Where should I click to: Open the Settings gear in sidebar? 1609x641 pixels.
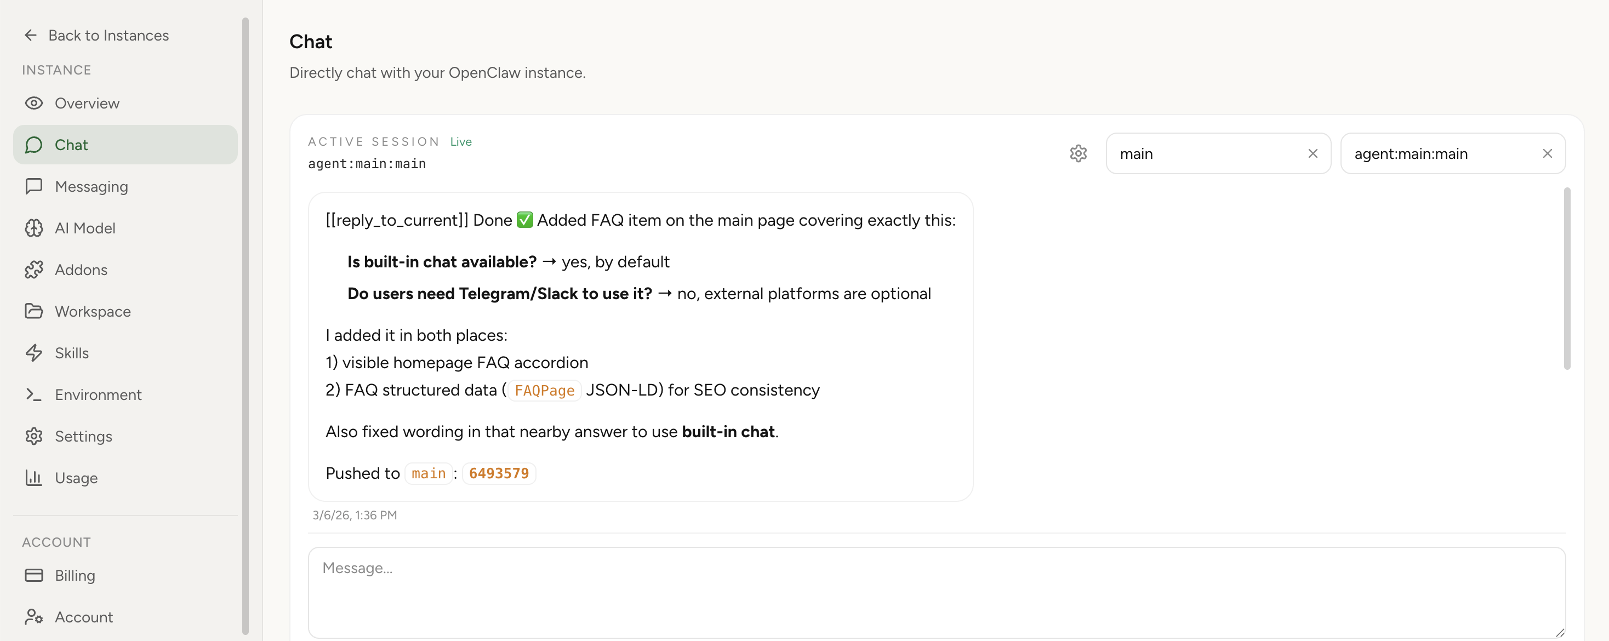click(x=34, y=436)
